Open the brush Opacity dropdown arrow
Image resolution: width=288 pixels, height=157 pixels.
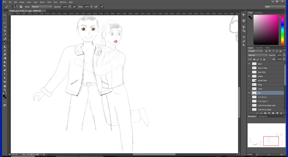pos(70,7)
